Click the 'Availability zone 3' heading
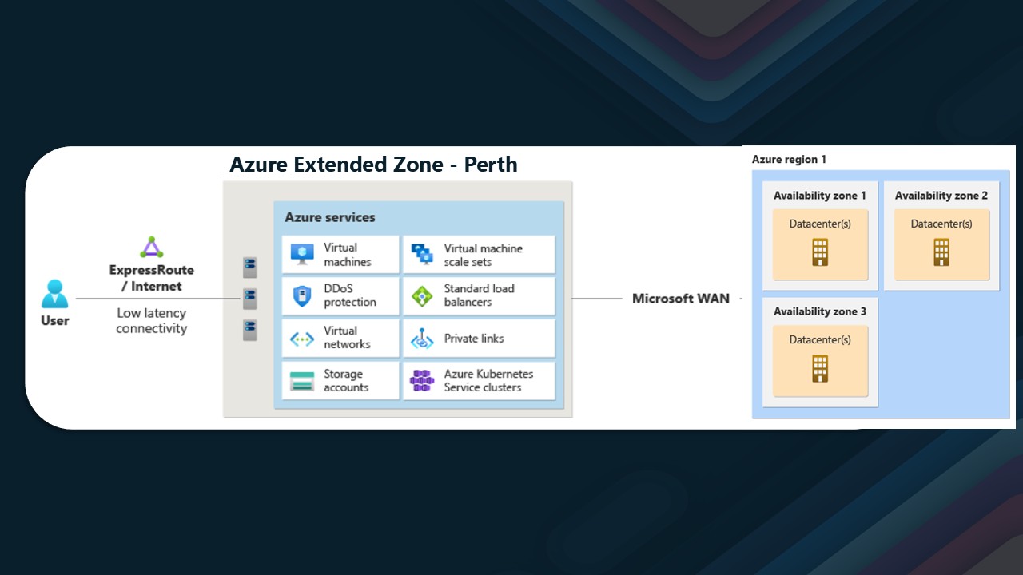1023x575 pixels. point(820,311)
